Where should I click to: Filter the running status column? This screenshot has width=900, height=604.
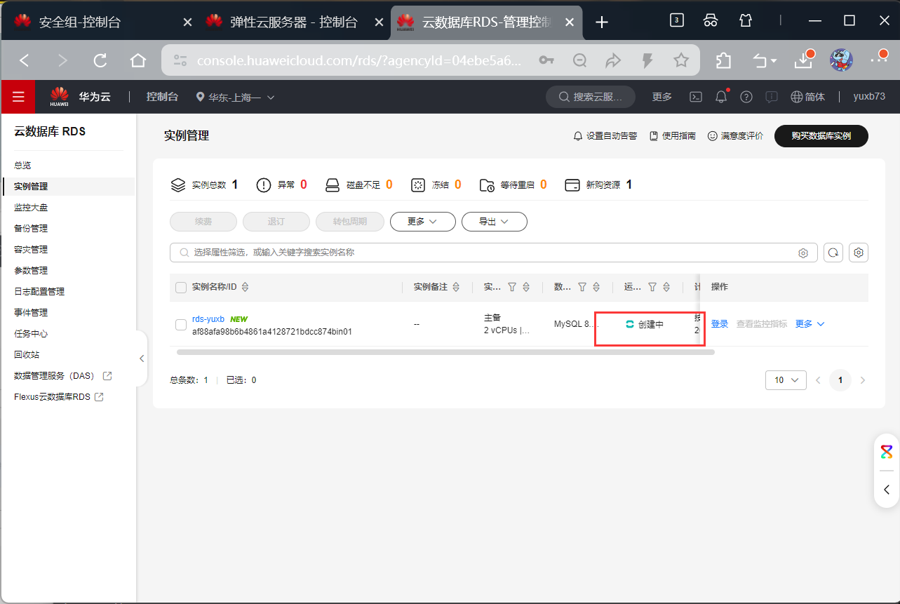tap(652, 287)
